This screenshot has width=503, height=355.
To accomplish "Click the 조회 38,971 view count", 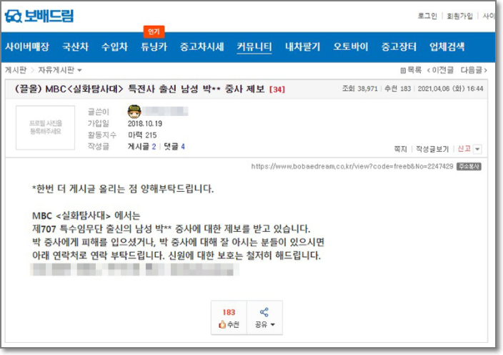I will coord(359,89).
